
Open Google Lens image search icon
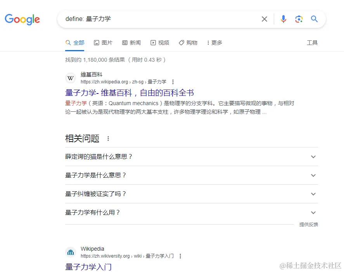pos(299,19)
